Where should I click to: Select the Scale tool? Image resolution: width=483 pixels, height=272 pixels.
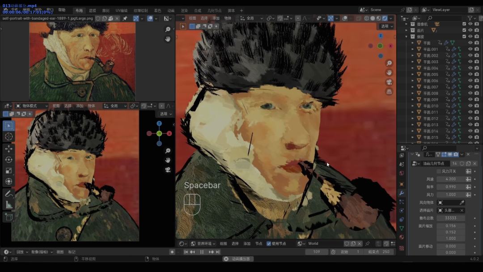point(8,170)
